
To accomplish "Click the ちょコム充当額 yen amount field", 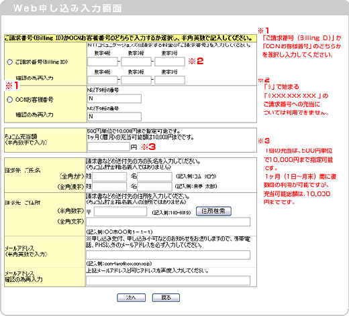I will click(x=109, y=147).
